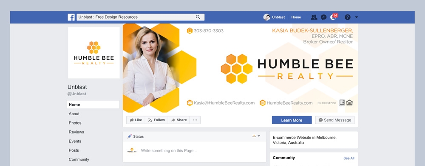Image resolution: width=425 pixels, height=166 pixels.
Task: Open the more options ellipsis button
Action: pyautogui.click(x=195, y=120)
